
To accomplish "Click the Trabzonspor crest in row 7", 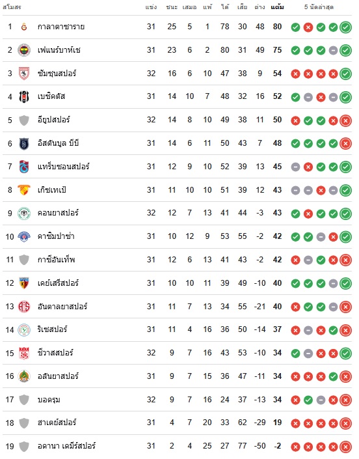I will coord(24,167).
